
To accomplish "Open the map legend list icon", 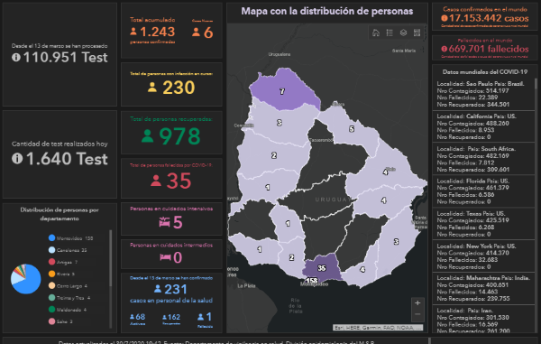I will (x=390, y=33).
